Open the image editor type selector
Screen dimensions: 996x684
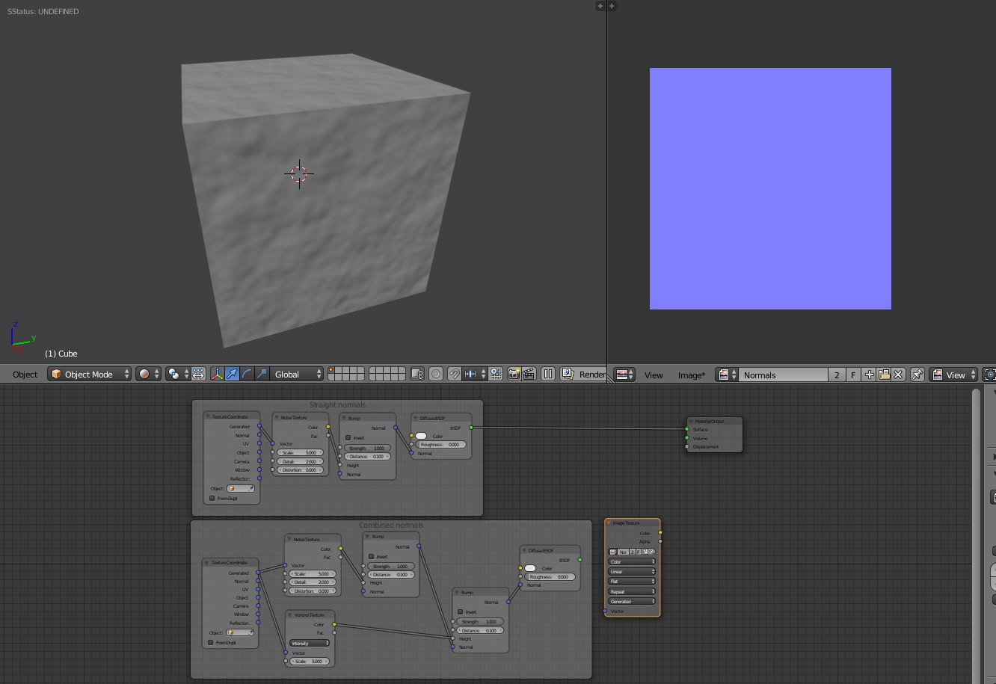pos(624,375)
